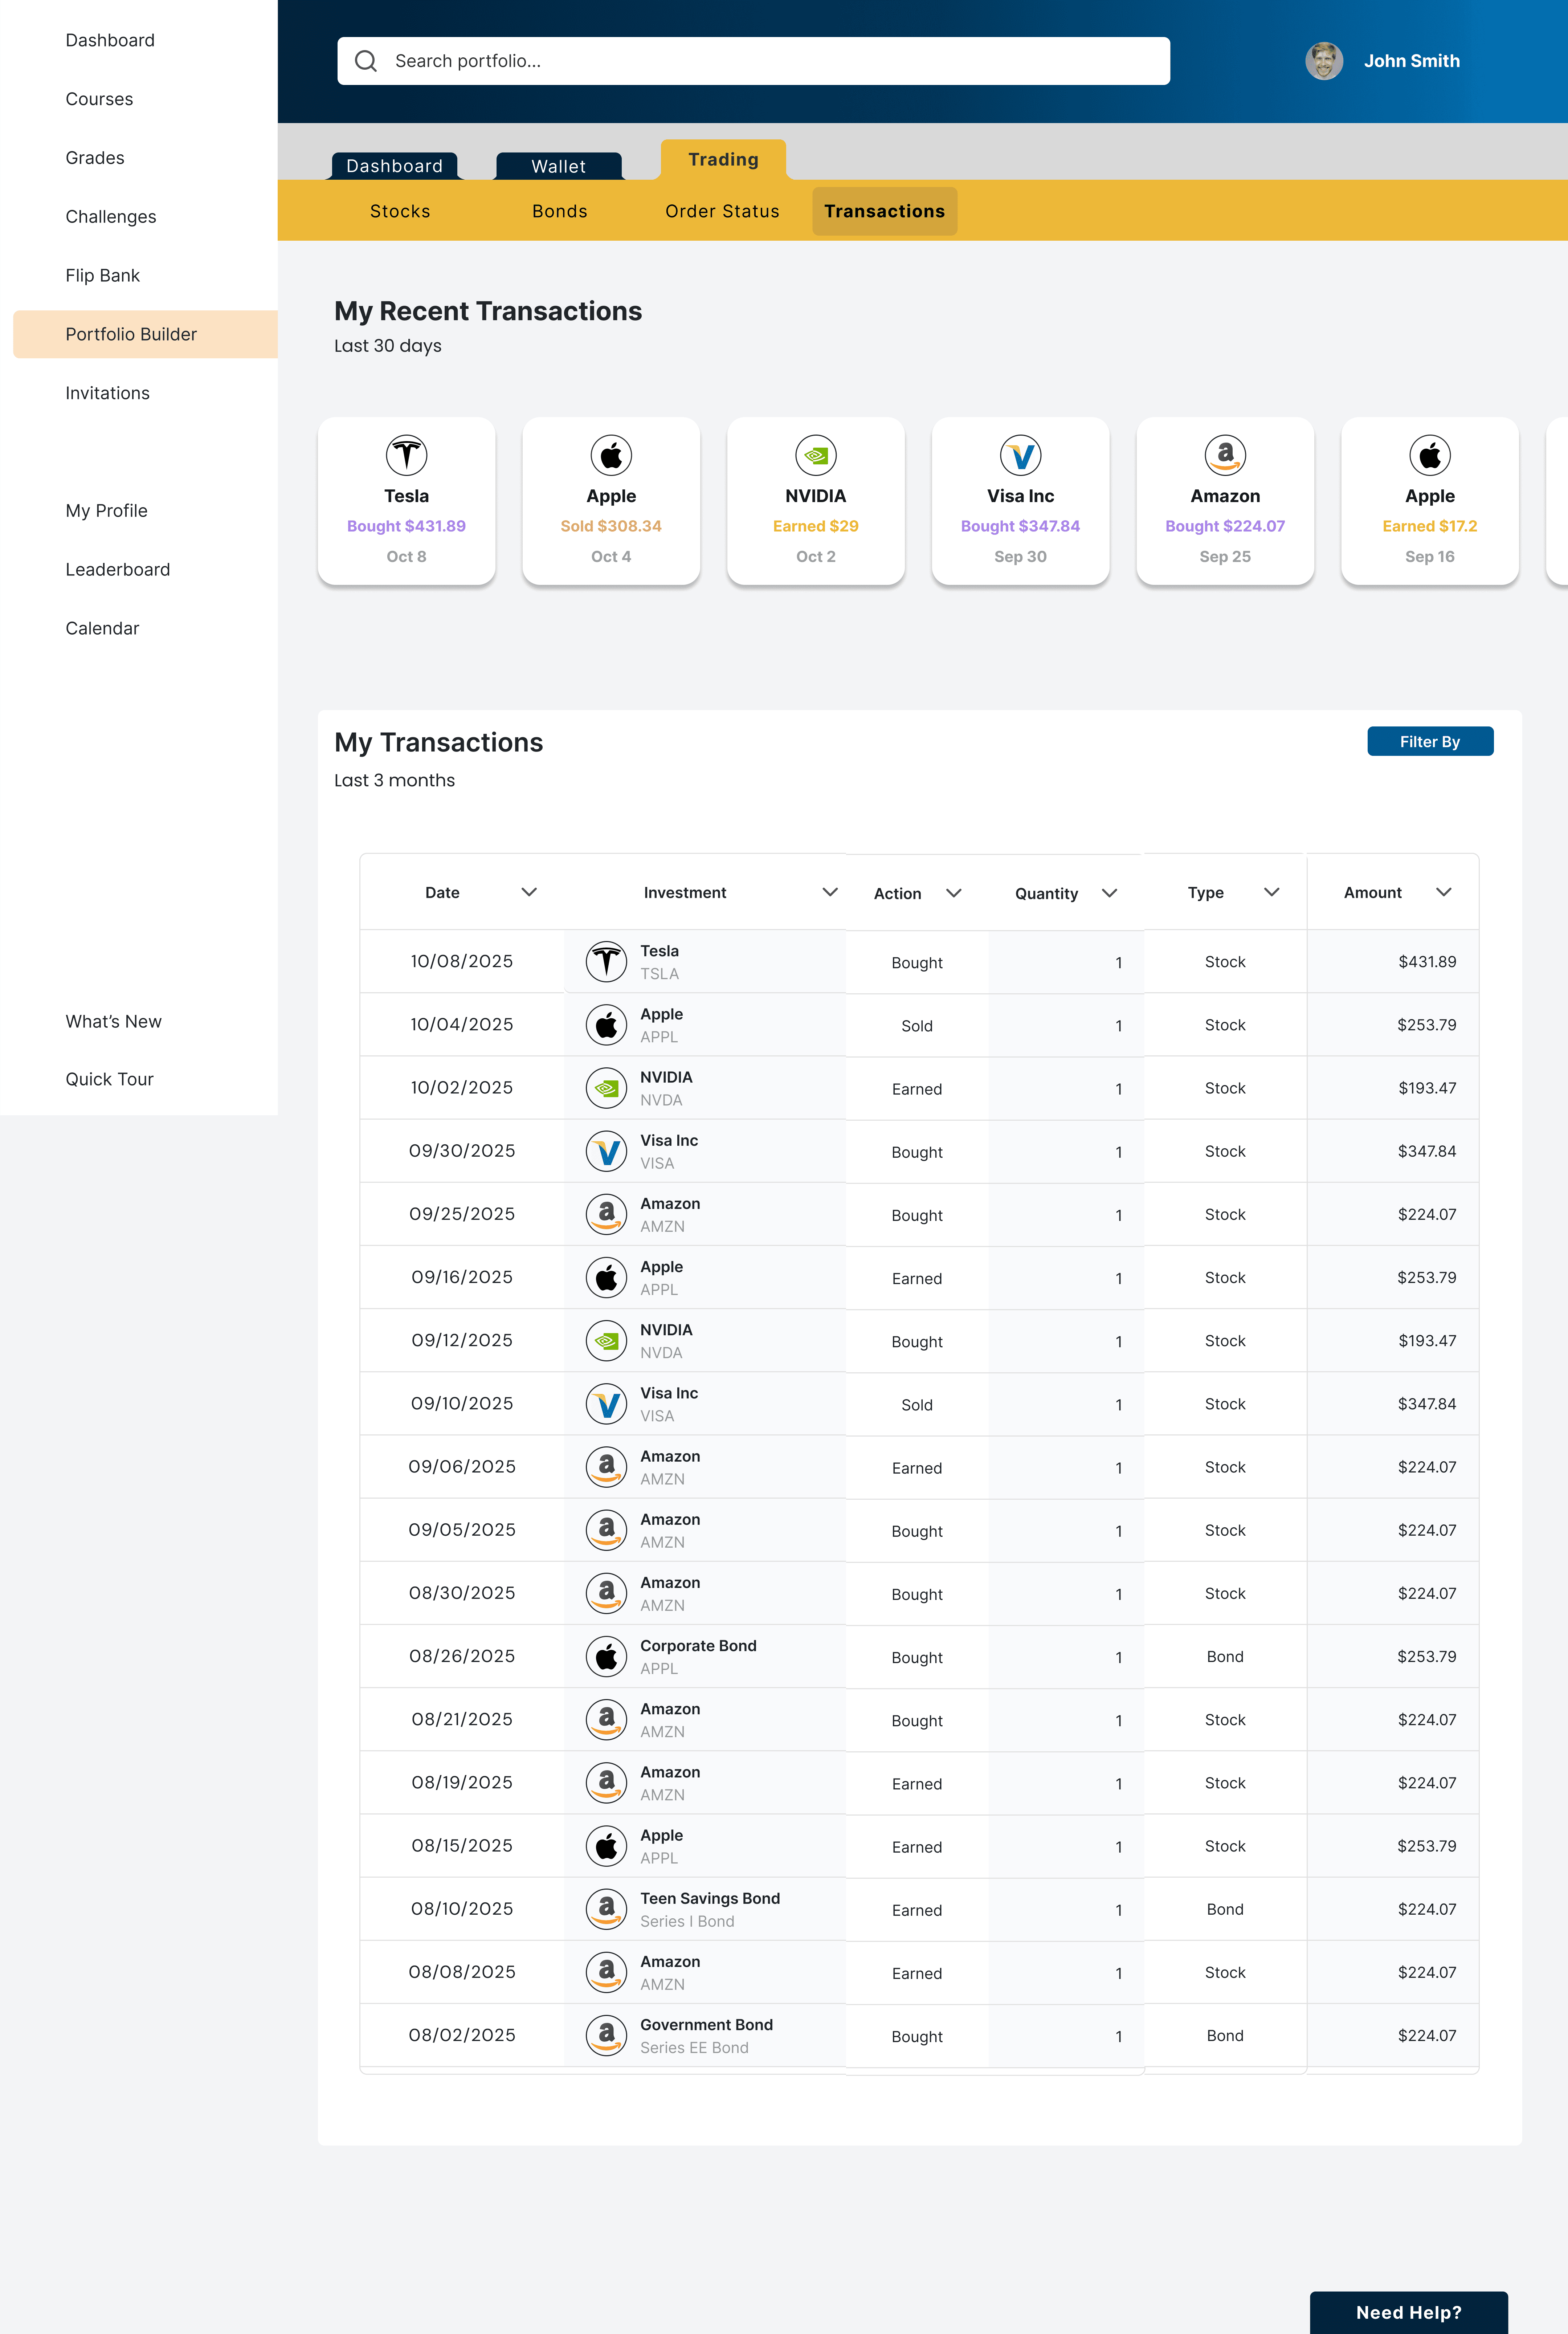1568x2334 pixels.
Task: Expand the Action column filter chevron
Action: point(953,893)
